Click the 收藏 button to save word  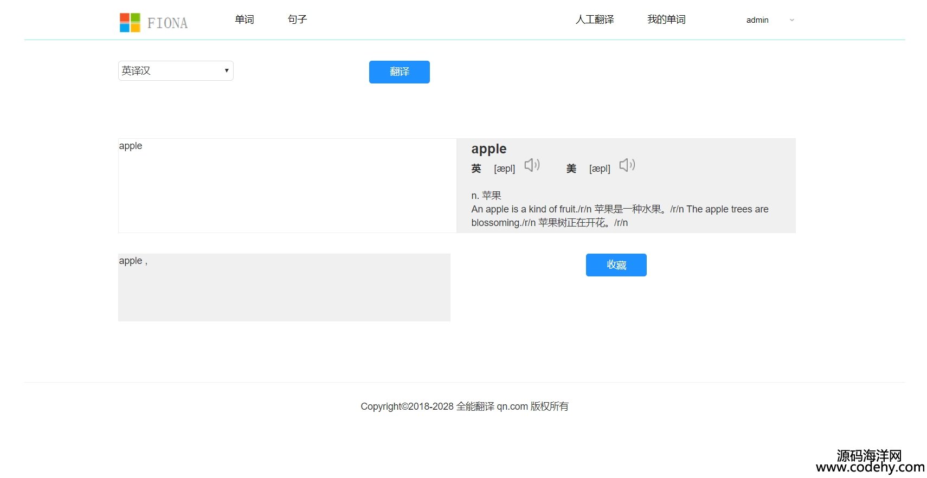[x=616, y=265]
